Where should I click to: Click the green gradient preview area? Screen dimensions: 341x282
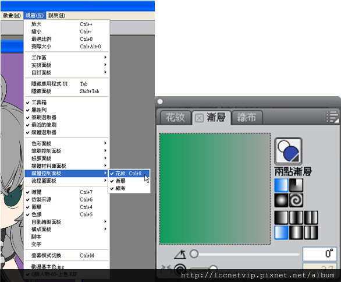pyautogui.click(x=215, y=189)
